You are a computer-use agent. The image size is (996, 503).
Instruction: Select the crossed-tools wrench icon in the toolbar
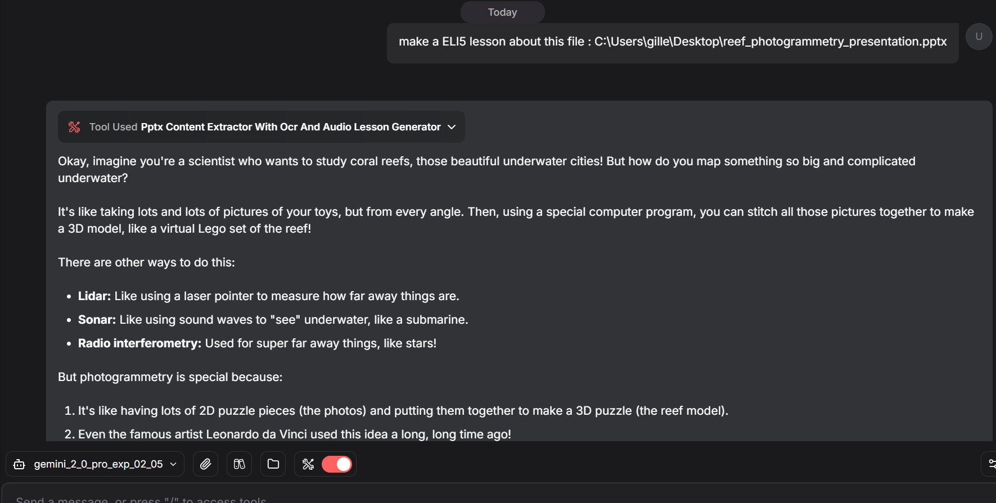308,464
